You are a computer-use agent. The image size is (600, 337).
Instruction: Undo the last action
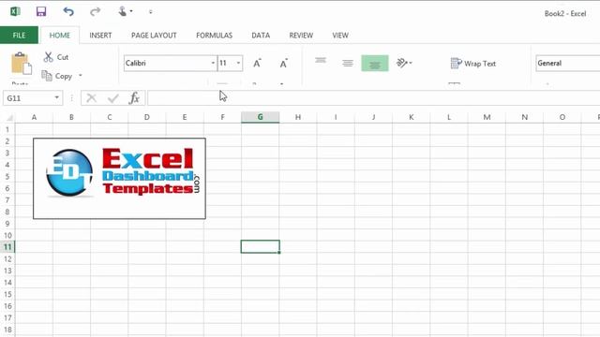point(68,12)
